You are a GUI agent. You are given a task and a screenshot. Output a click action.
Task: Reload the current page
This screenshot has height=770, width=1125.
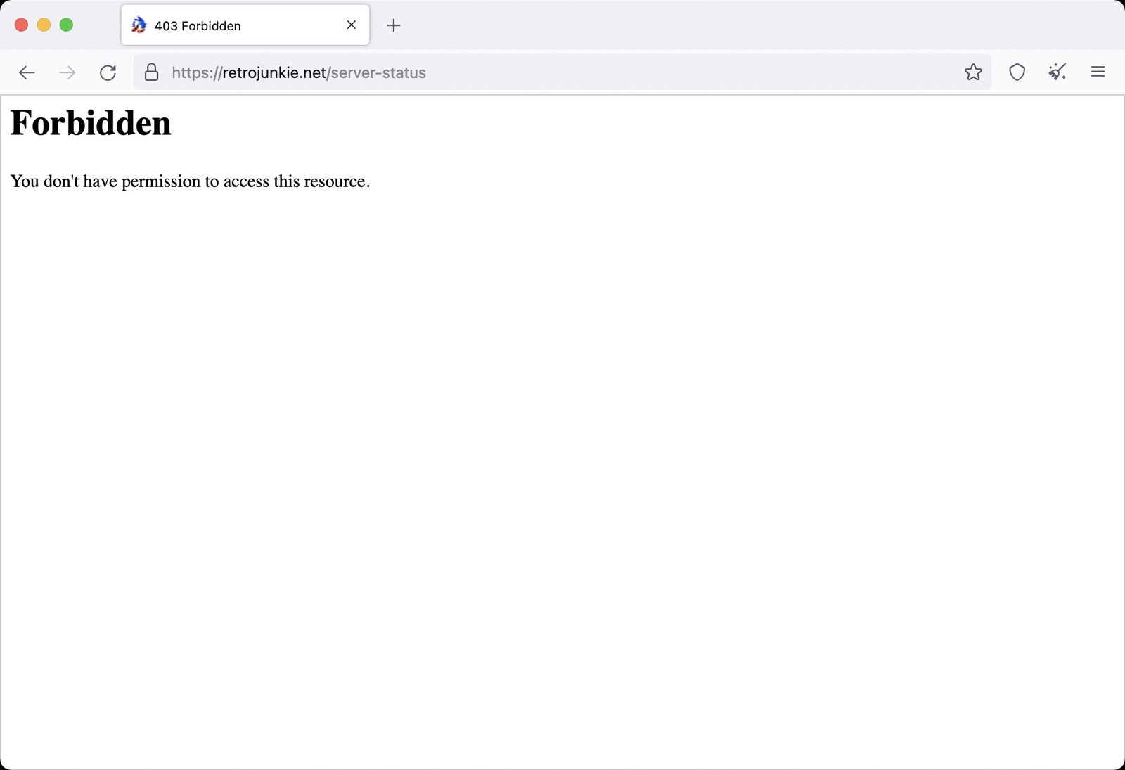coord(108,72)
